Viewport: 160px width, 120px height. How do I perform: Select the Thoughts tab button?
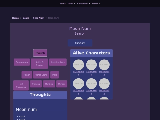click(x=40, y=53)
